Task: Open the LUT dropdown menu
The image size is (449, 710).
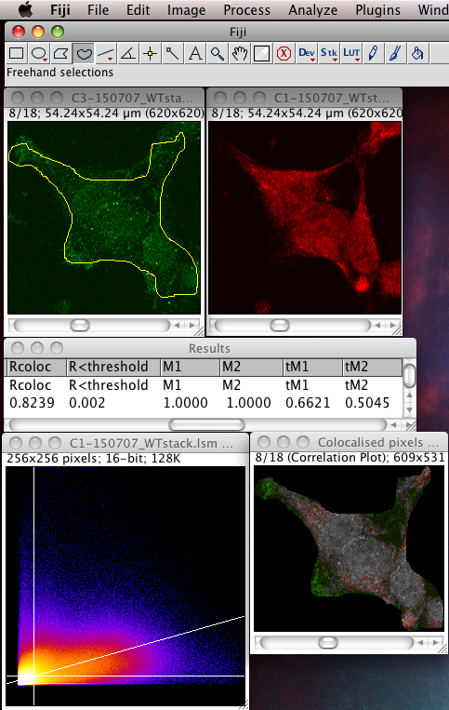Action: coord(350,54)
